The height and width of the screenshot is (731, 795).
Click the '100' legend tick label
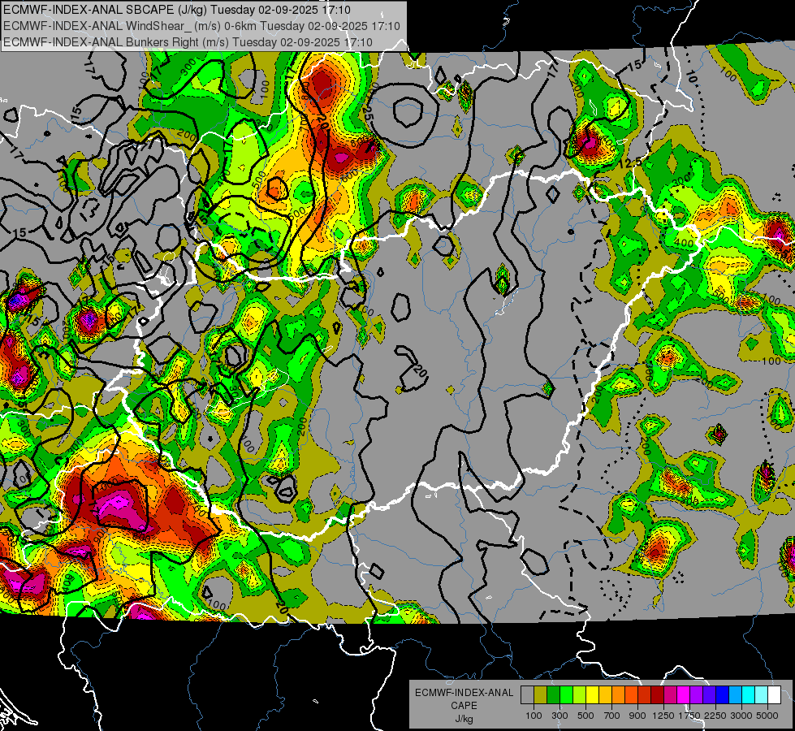pos(534,716)
